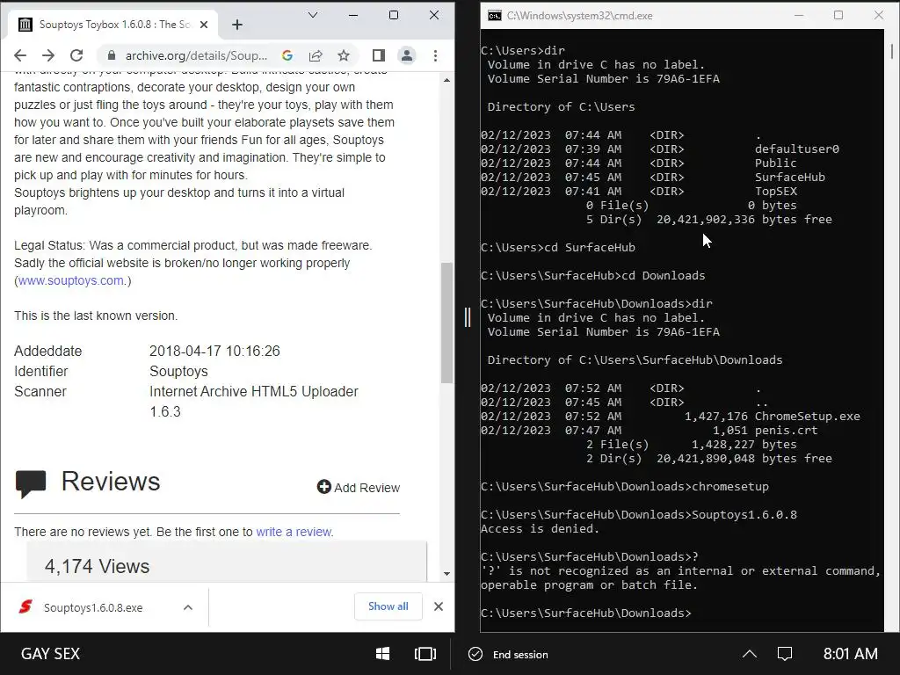Share this page icon
Screen dimensions: 900x675
[316, 55]
